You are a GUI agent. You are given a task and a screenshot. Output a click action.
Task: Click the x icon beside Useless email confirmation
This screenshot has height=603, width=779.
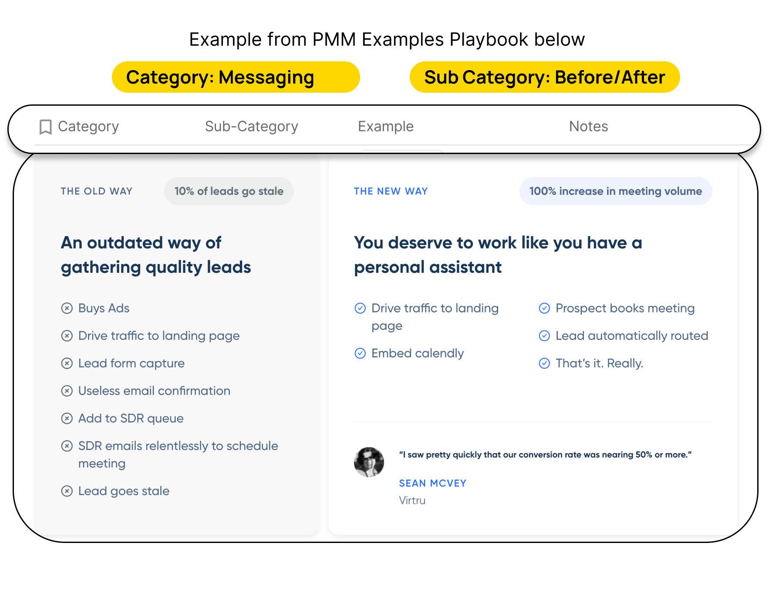[67, 391]
